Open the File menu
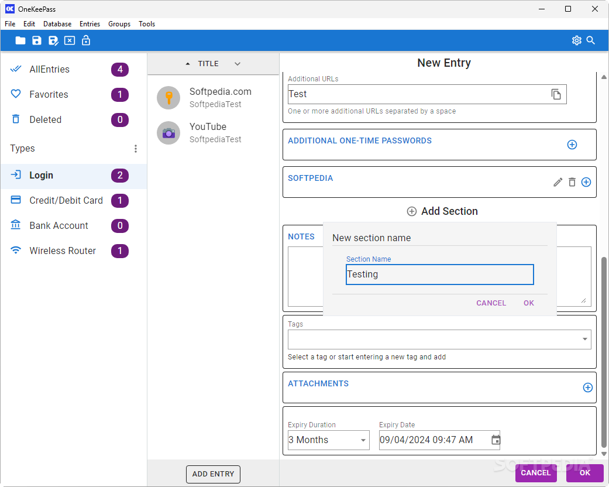Screen dimensions: 609x487 [x=10, y=24]
